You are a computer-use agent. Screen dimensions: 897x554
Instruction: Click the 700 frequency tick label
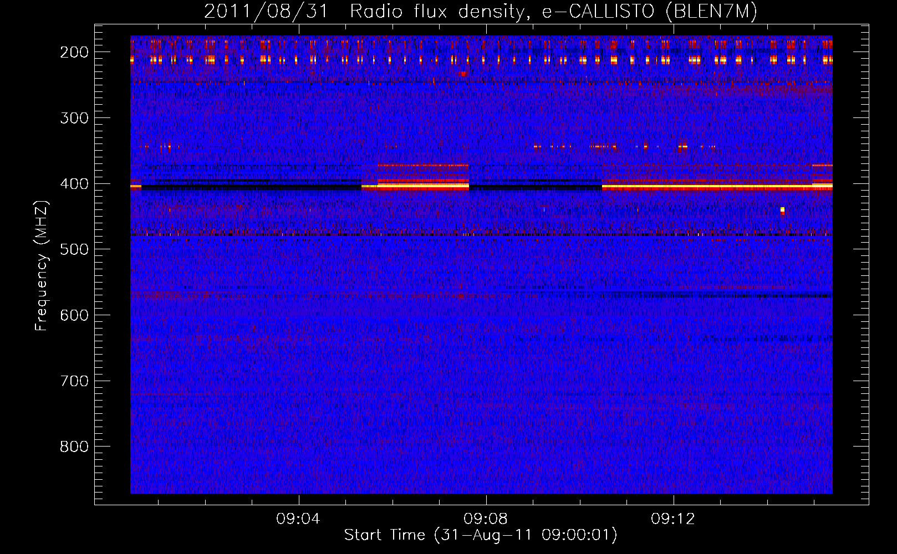point(74,381)
